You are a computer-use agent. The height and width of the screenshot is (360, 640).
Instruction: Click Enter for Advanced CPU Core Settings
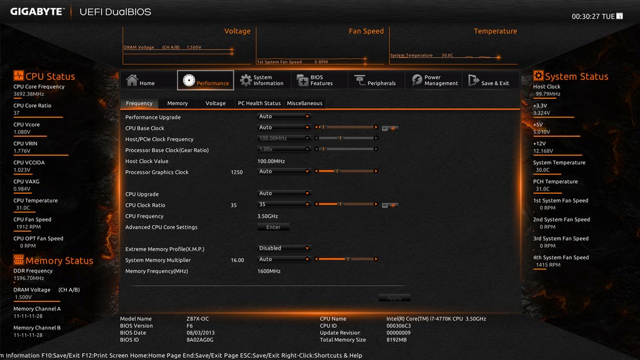(x=273, y=227)
